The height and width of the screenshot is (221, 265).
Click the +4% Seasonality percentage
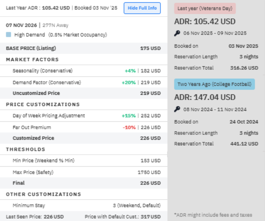130,71
